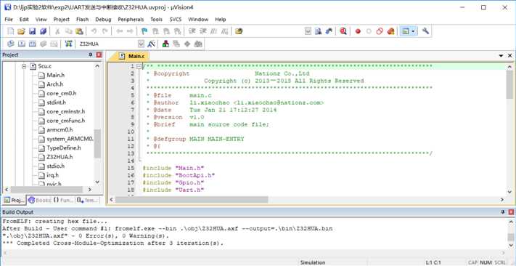
Task: Open editor tab list dropdown arrow
Action: tap(501, 56)
